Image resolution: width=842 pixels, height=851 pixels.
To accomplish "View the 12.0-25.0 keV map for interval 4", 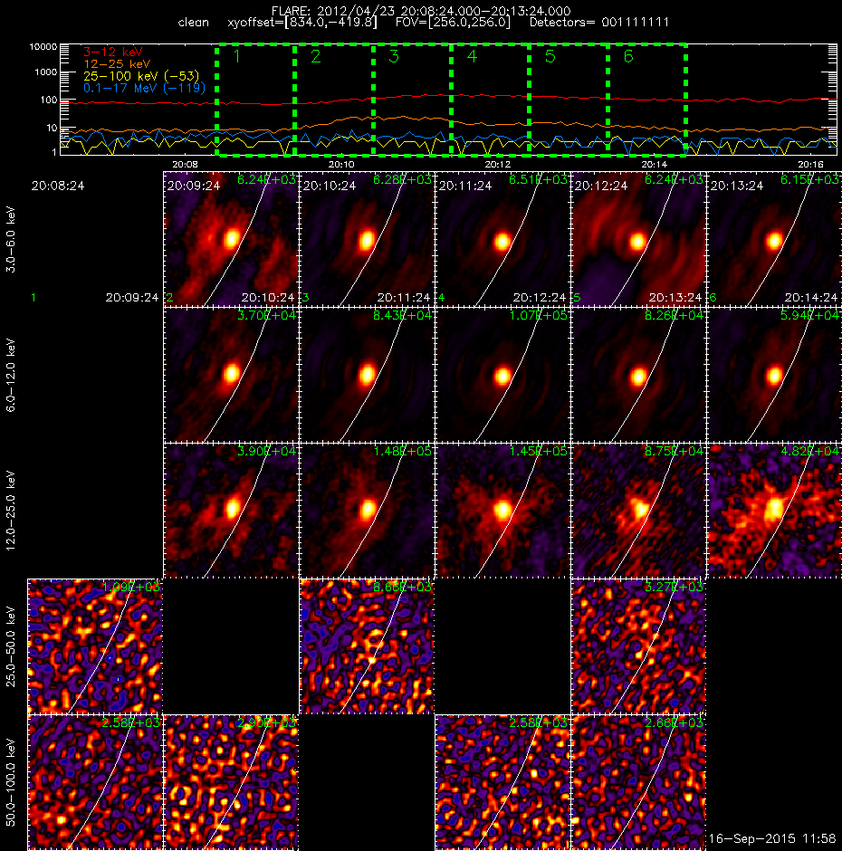I will coord(502,511).
